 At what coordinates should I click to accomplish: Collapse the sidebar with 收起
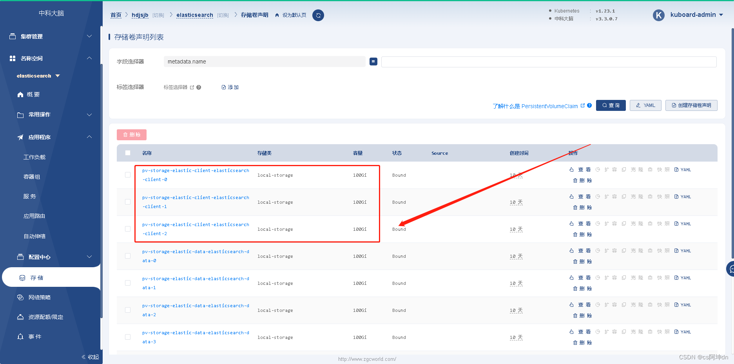90,357
